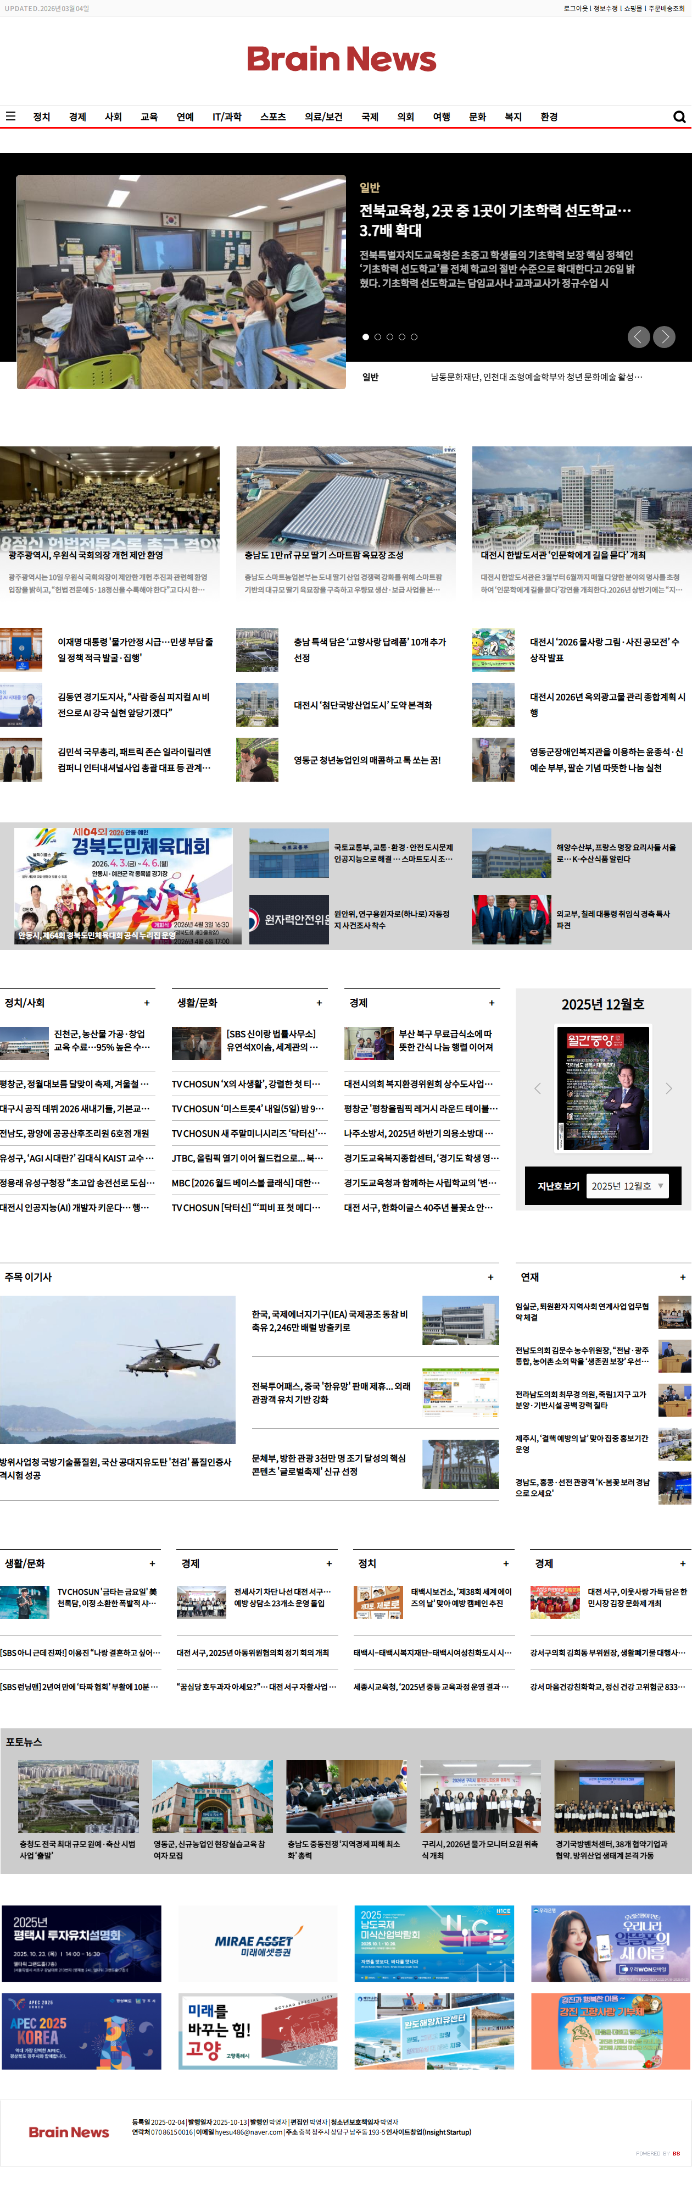692x2200 pixels.
Task: Go to previous hero slide arrow
Action: [x=638, y=336]
